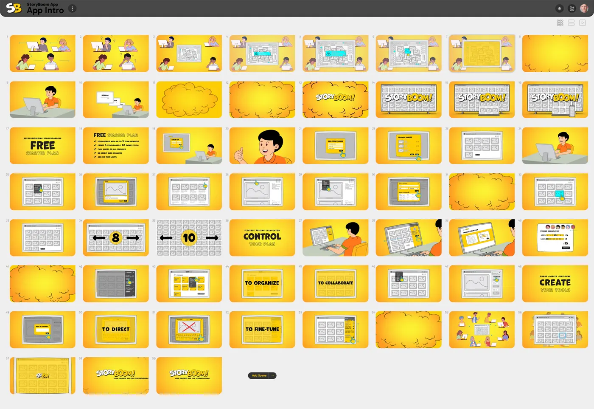Open the apps and add widget icon

tap(572, 8)
